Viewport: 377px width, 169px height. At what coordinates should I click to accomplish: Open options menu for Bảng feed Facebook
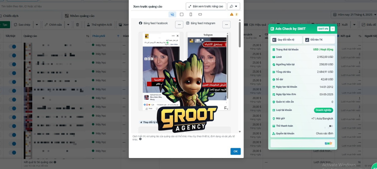[179, 24]
